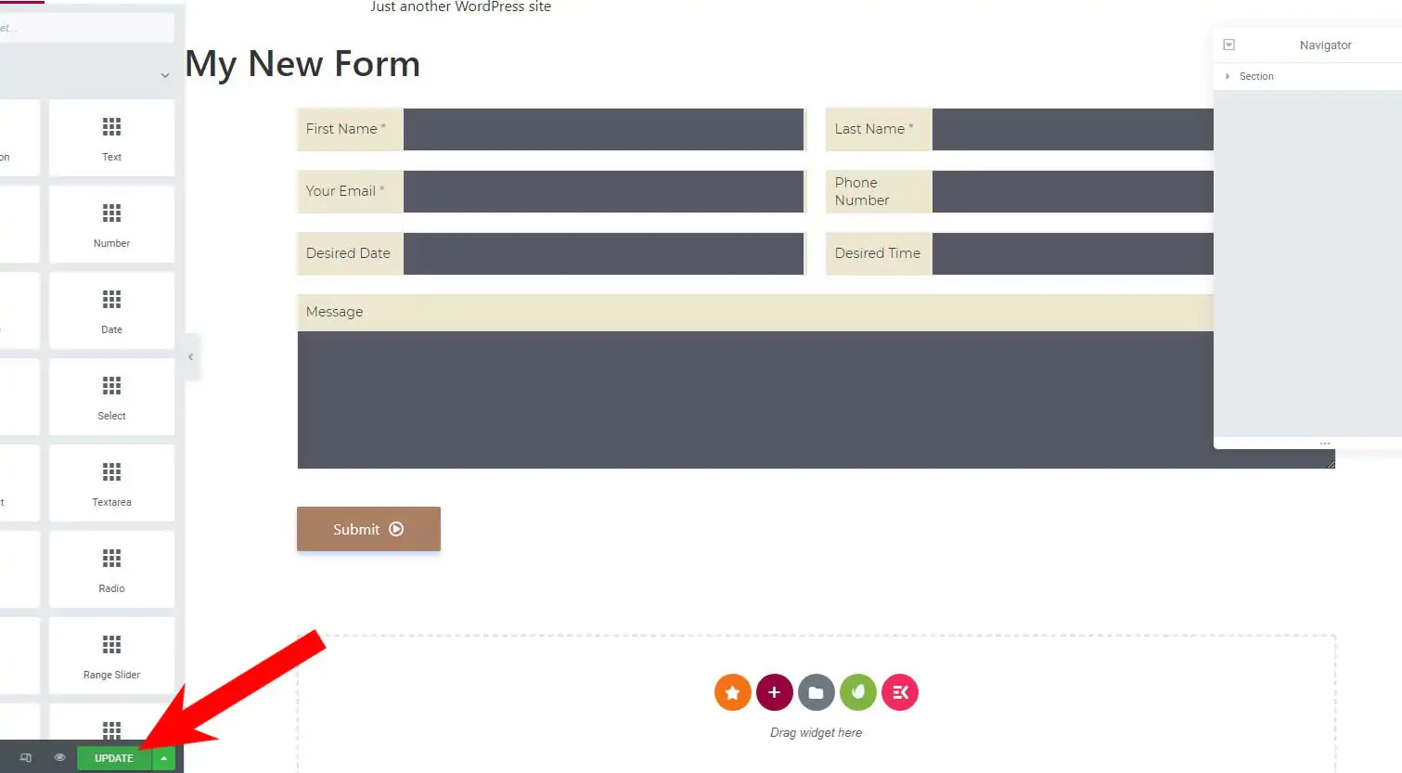Click into the First Name field

click(603, 129)
